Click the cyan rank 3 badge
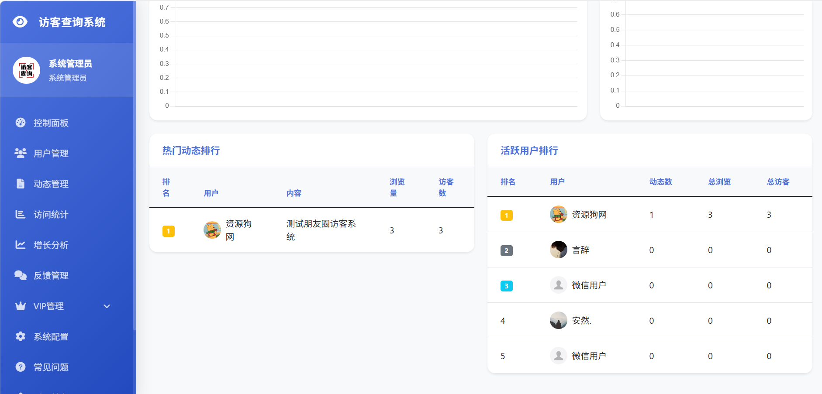 point(507,286)
